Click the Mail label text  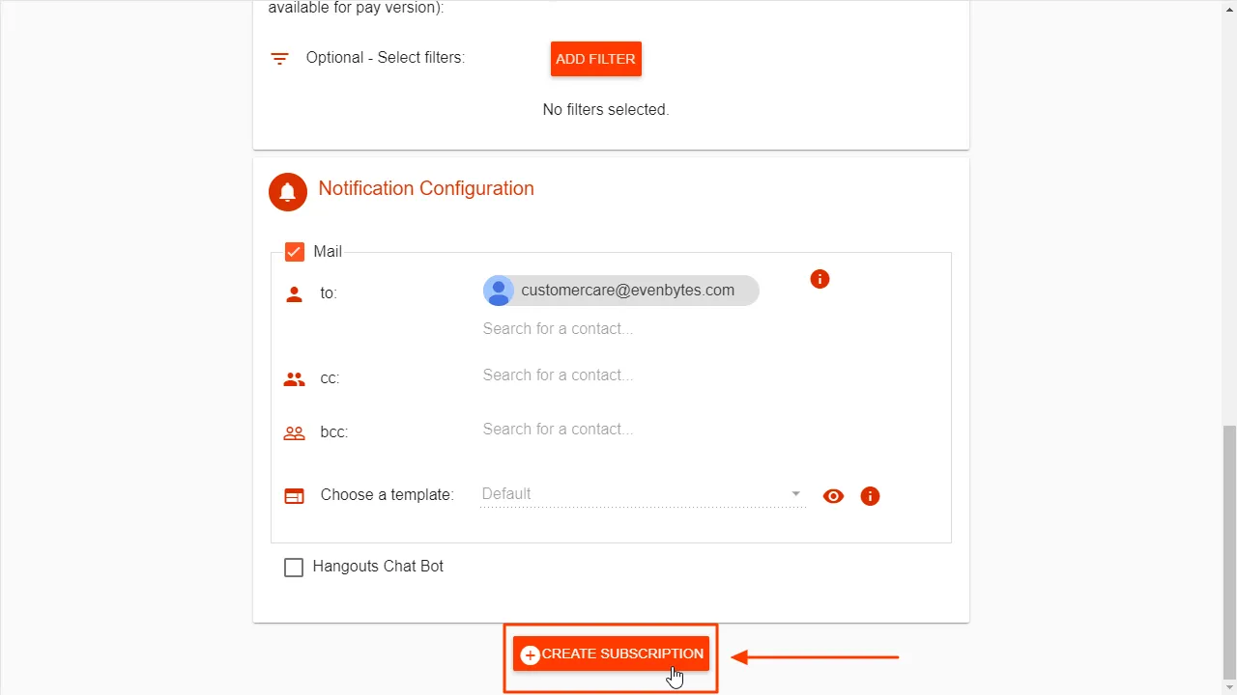click(x=328, y=252)
